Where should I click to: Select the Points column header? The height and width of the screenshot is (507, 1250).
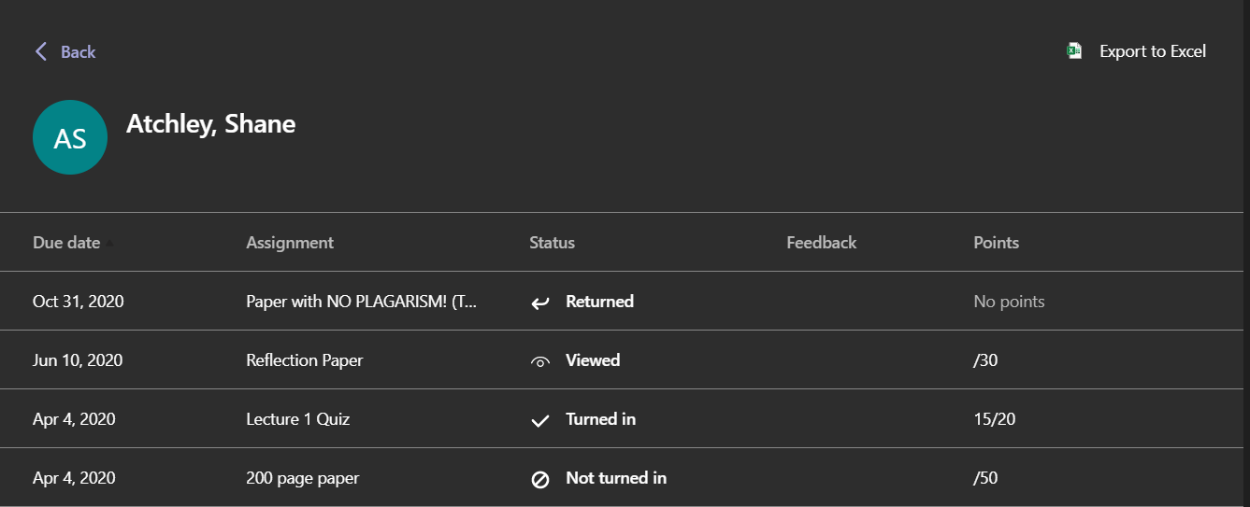coord(996,243)
